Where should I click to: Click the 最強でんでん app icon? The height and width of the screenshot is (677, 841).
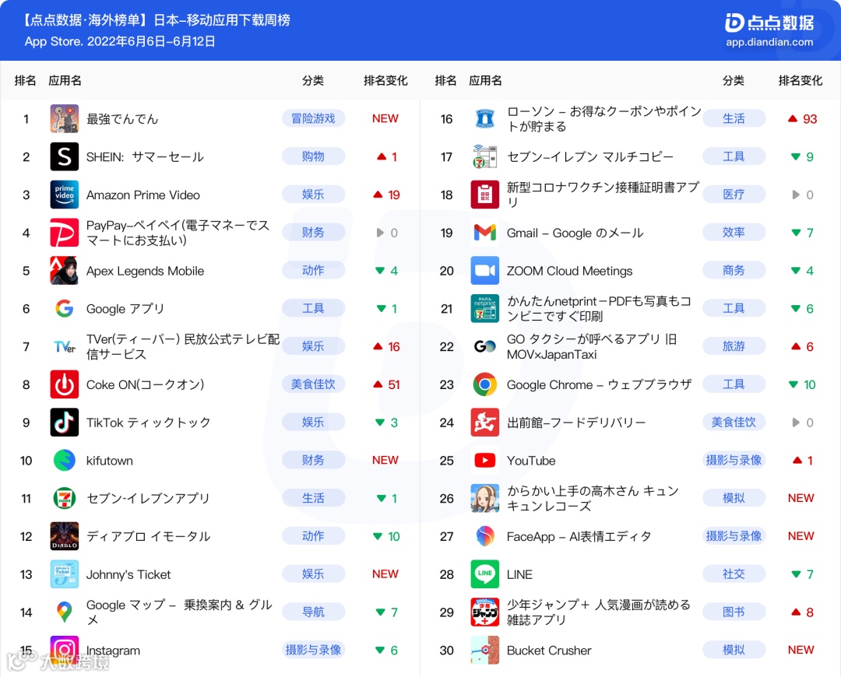[65, 118]
